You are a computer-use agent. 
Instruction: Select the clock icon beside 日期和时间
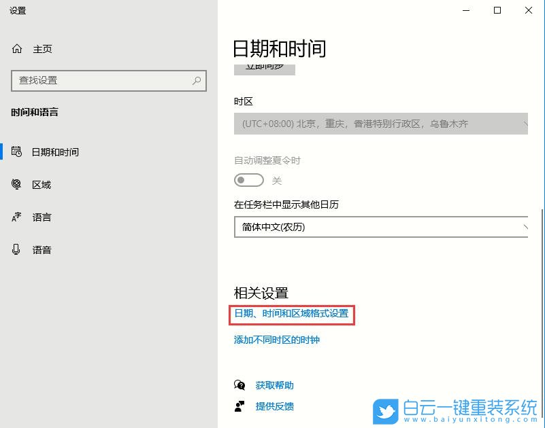(16, 151)
